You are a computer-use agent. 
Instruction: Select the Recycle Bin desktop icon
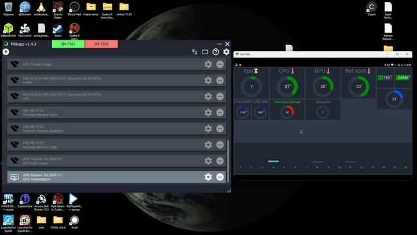coord(8,9)
